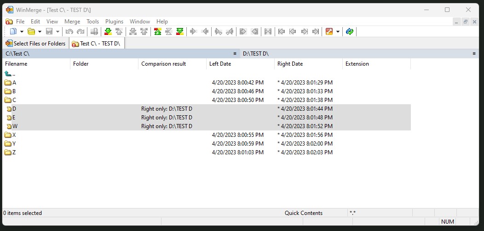The image size is (484, 231).
Task: Select folder B in the list
Action: pyautogui.click(x=10, y=91)
